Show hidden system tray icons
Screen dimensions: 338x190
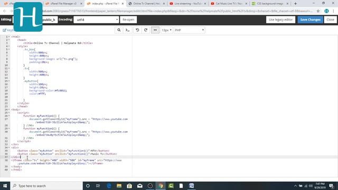point(295,186)
